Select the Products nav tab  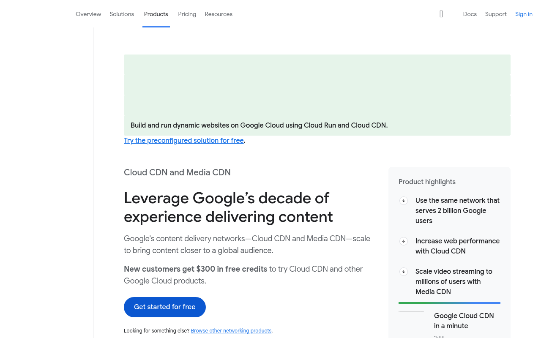(x=156, y=14)
